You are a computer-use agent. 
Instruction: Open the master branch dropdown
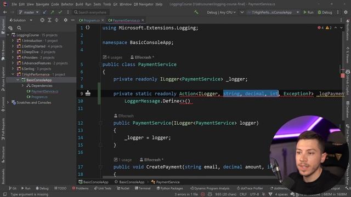pyautogui.click(x=29, y=12)
